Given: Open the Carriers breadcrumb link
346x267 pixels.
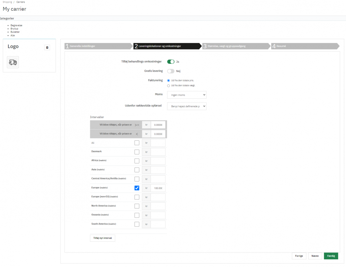Looking at the screenshot, I should click(20, 2).
